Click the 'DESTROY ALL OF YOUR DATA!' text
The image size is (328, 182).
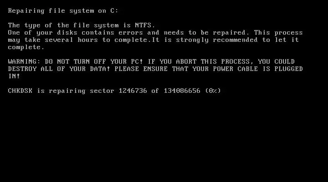(x=59, y=69)
